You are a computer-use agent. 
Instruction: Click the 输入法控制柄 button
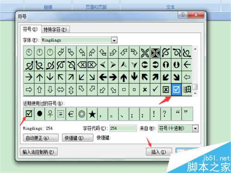[39, 152]
